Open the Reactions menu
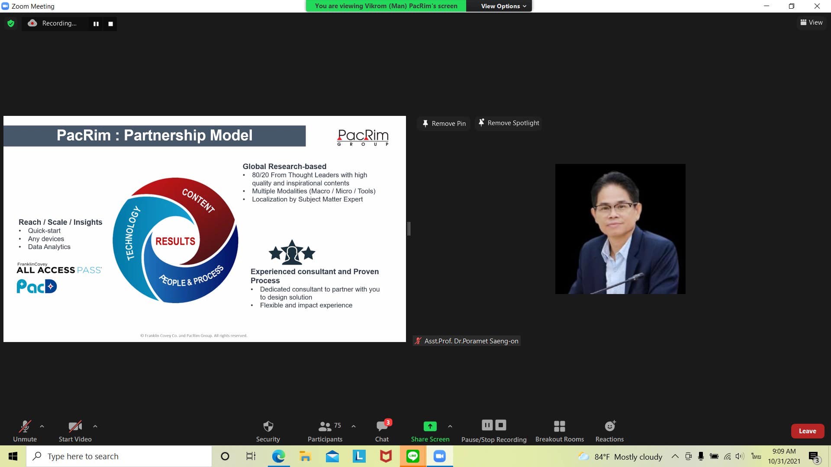Screen dimensions: 831x467 [x=609, y=431]
